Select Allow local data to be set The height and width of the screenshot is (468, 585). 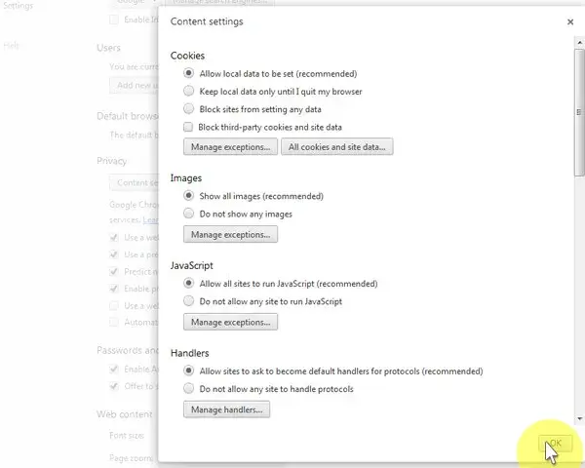tap(189, 73)
